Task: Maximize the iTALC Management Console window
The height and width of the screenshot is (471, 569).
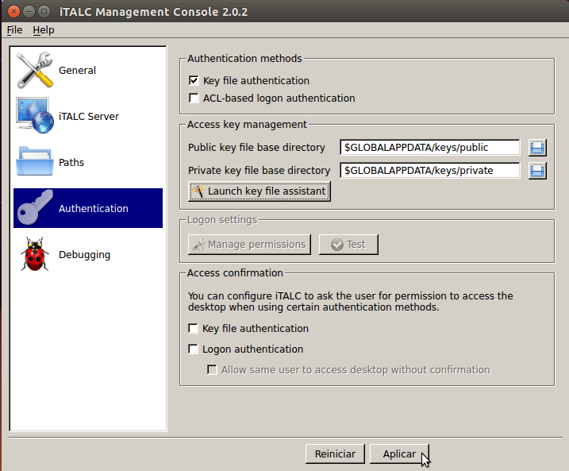Action: coord(44,12)
